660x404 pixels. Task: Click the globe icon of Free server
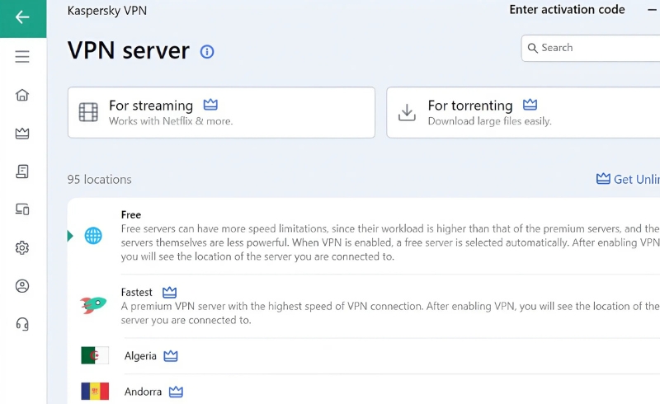pyautogui.click(x=93, y=236)
